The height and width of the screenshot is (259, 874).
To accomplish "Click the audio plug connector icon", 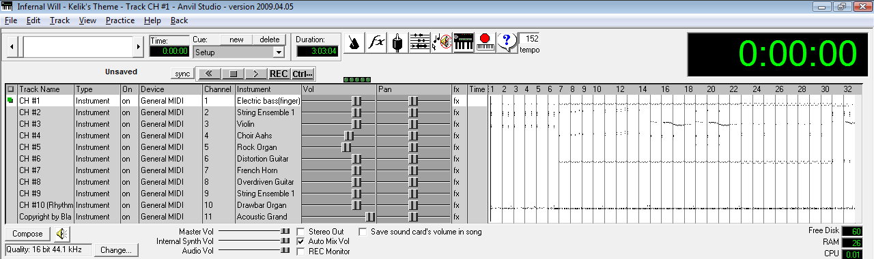I will click(398, 42).
